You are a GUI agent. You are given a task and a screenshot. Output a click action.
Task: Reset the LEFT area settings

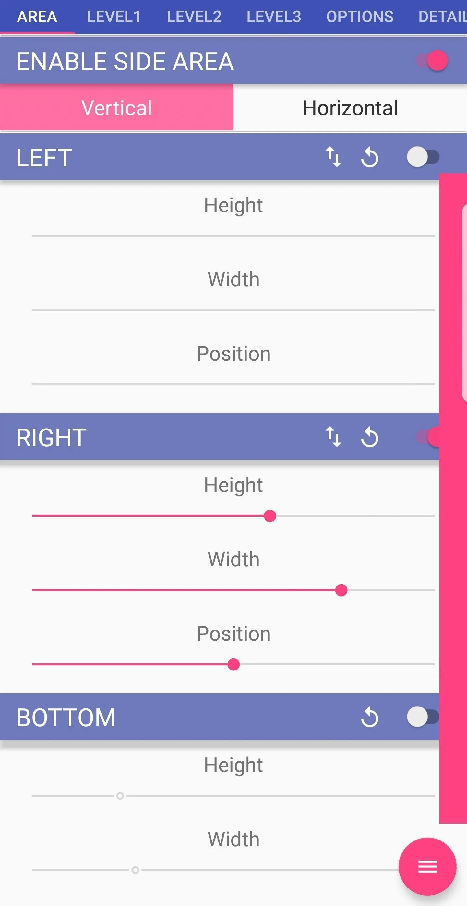[x=370, y=157]
